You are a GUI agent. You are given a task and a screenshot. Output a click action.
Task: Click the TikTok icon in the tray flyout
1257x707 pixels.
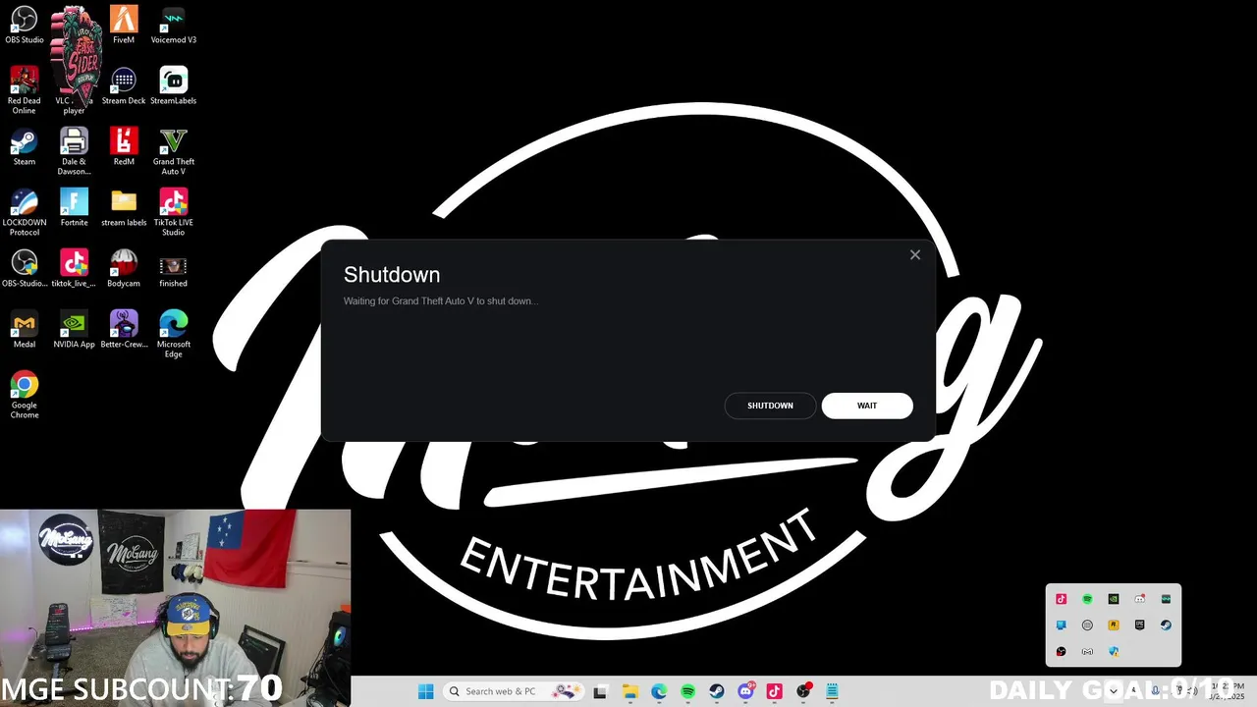coord(1061,599)
